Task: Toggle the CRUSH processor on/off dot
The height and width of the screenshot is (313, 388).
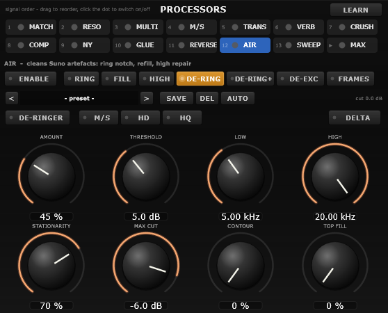Action: [342, 27]
